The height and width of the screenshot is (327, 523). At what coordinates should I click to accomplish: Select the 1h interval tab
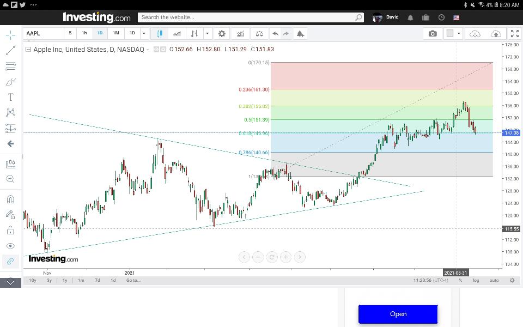point(84,33)
